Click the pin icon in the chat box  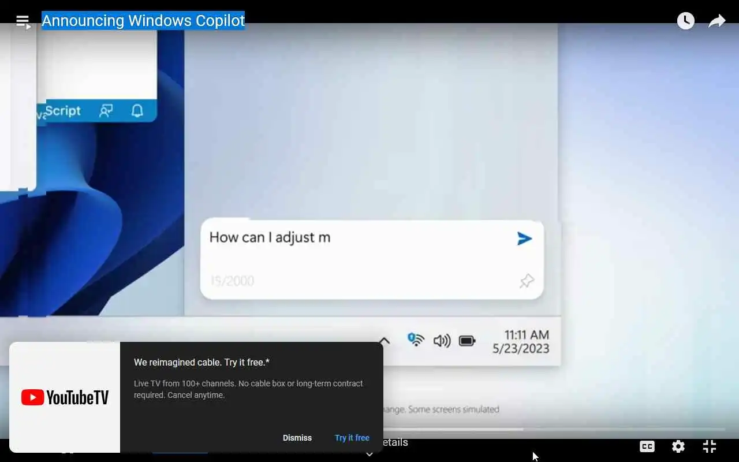coord(527,281)
